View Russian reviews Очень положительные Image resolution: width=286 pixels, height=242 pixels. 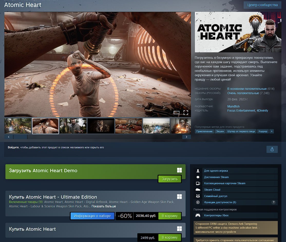(243, 93)
